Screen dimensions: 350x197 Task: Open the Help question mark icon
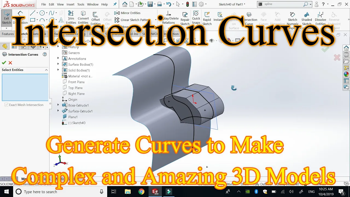[x=323, y=4]
